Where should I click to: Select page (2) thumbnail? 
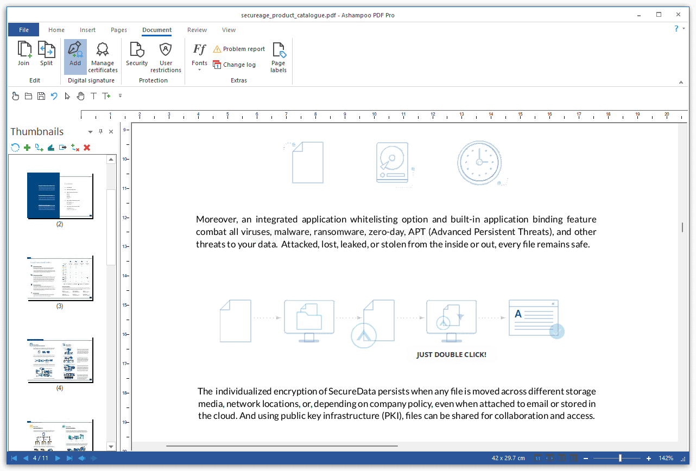click(60, 196)
